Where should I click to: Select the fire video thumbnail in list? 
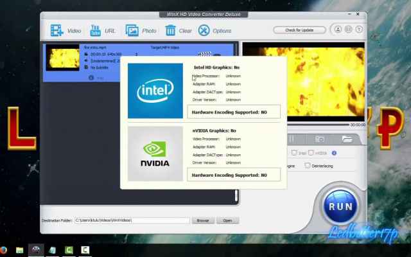point(63,57)
